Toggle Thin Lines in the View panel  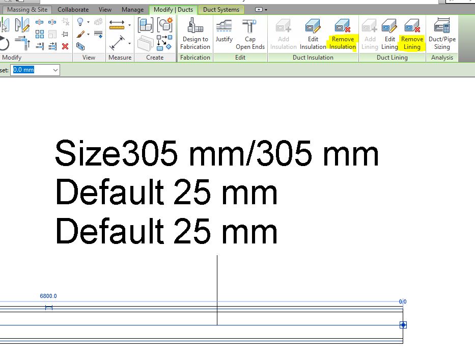98,34
